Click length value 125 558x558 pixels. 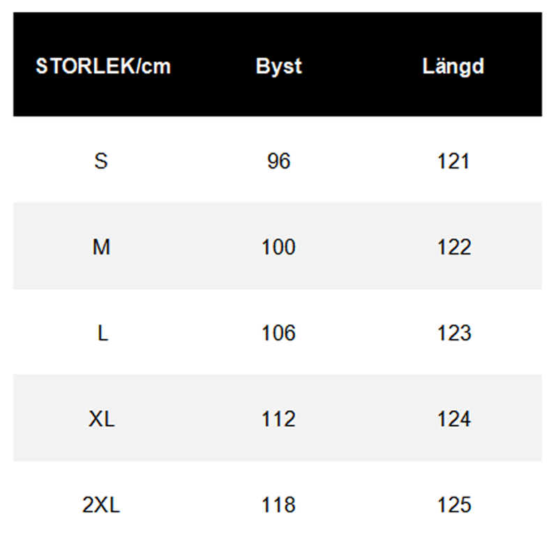click(x=454, y=504)
